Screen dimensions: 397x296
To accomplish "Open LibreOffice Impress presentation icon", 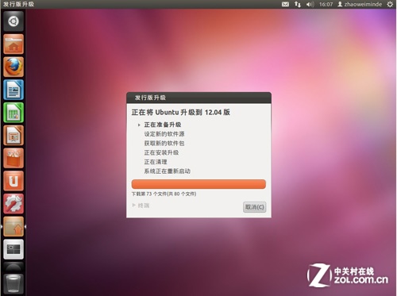I will pos(13,136).
